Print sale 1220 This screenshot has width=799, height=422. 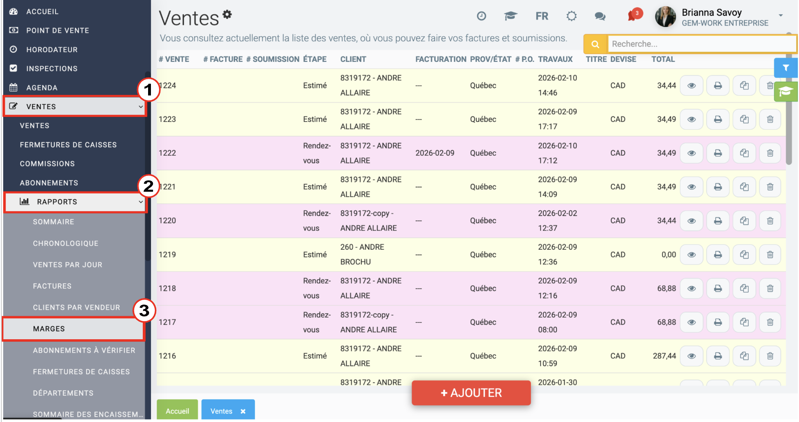click(x=718, y=221)
